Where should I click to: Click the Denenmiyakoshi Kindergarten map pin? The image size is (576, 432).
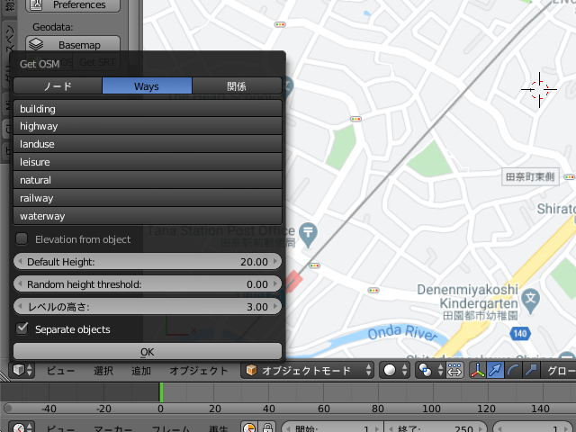530,301
